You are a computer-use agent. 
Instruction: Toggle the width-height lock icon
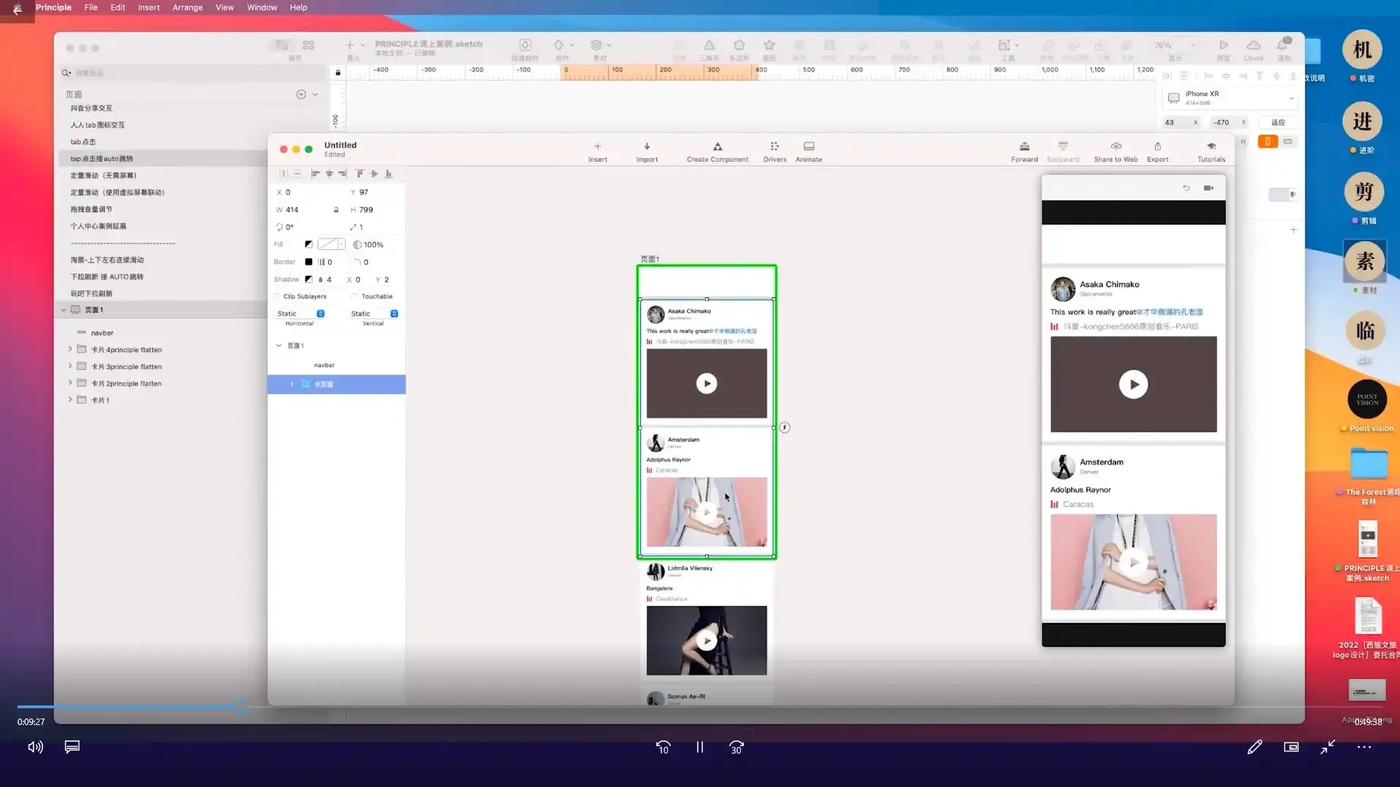[x=336, y=210]
